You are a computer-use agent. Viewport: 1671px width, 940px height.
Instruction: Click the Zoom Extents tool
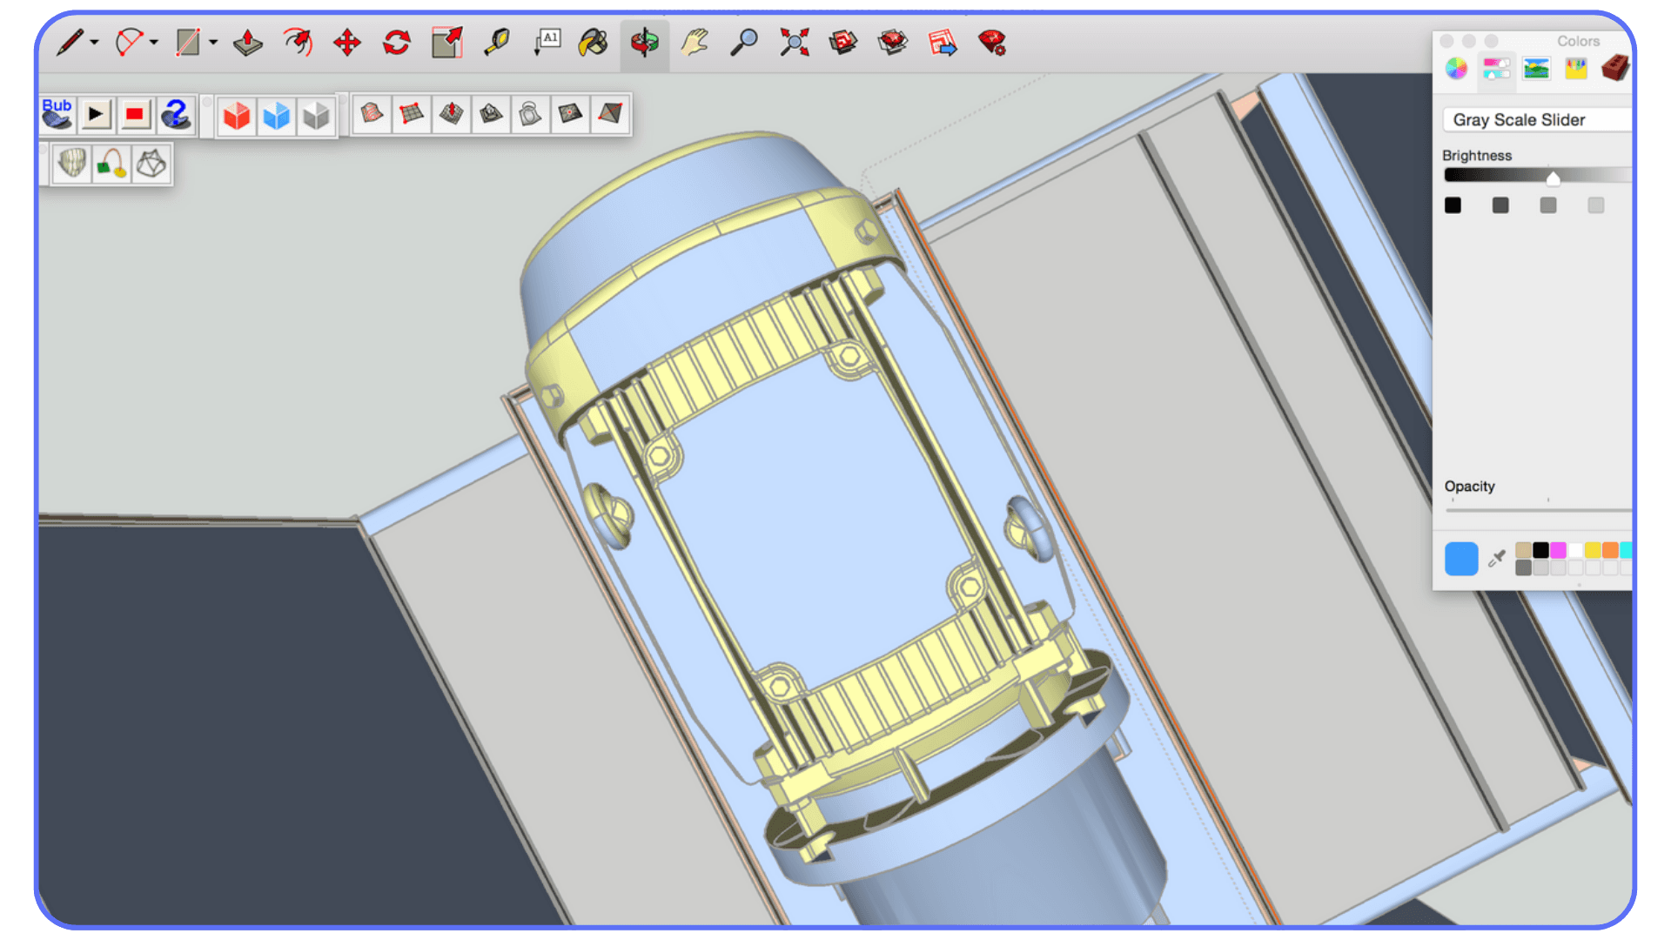[x=794, y=42]
